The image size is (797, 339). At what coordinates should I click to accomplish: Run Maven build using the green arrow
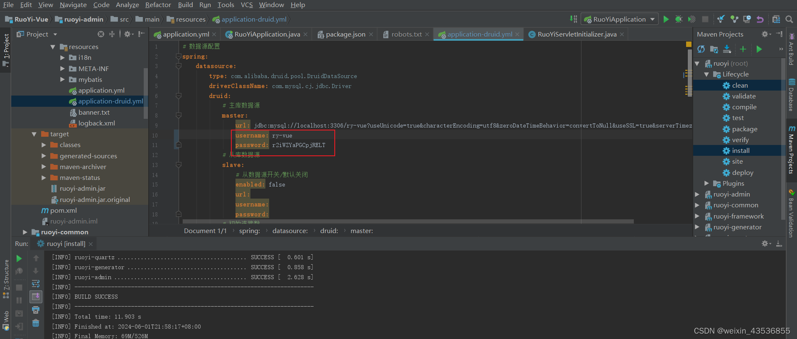pos(759,49)
